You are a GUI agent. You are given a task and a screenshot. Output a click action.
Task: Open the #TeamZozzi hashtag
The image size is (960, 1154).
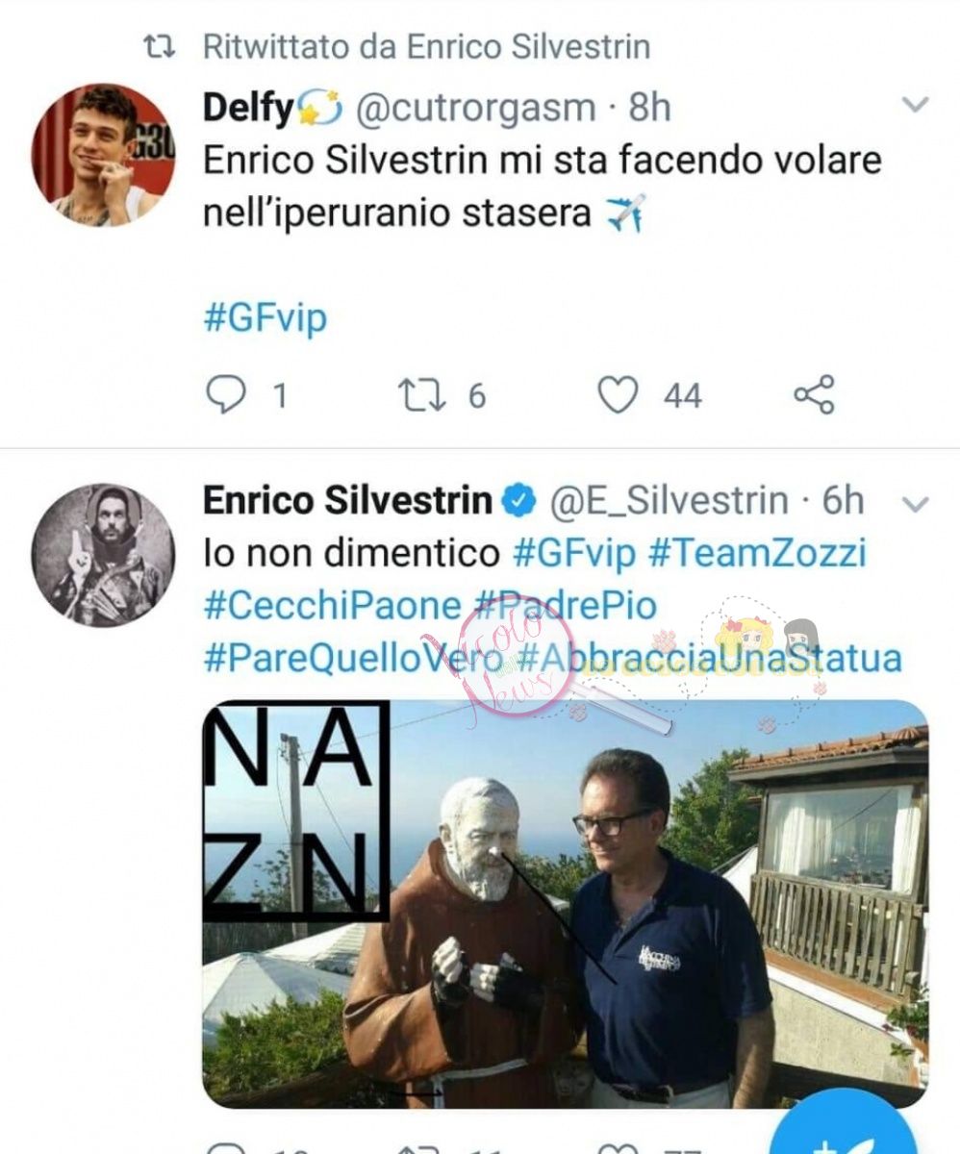point(758,553)
